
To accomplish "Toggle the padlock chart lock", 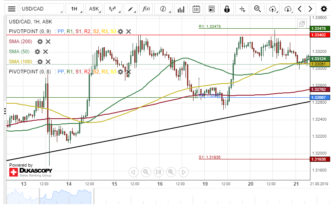I will pos(227,9).
